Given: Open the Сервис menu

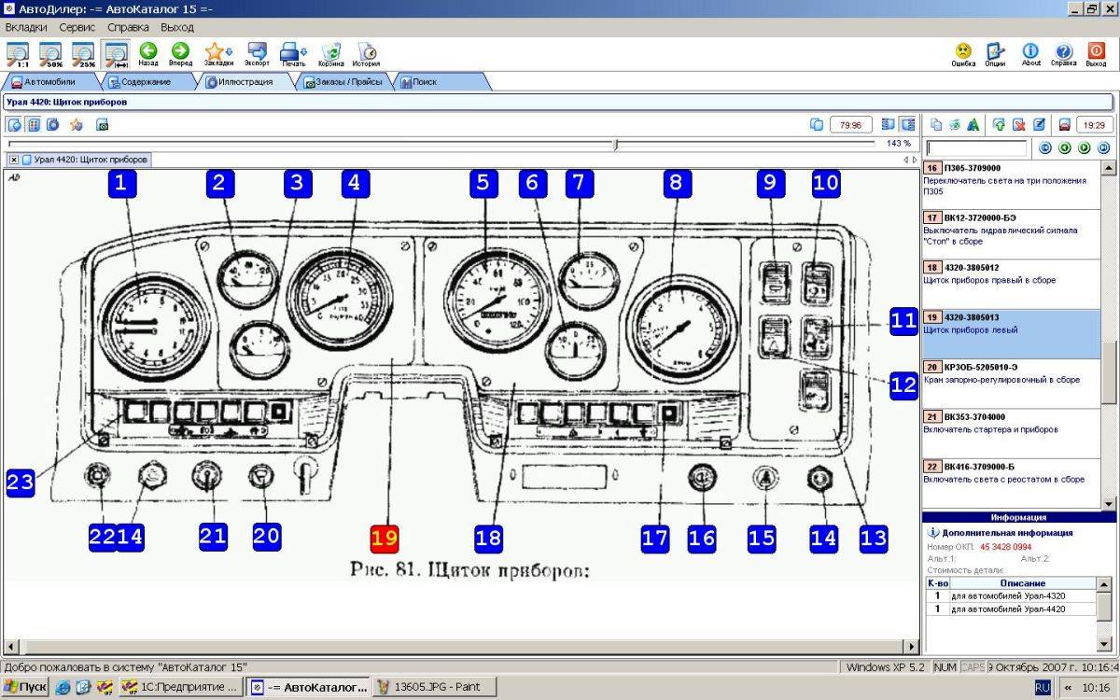Looking at the screenshot, I should pyautogui.click(x=77, y=28).
